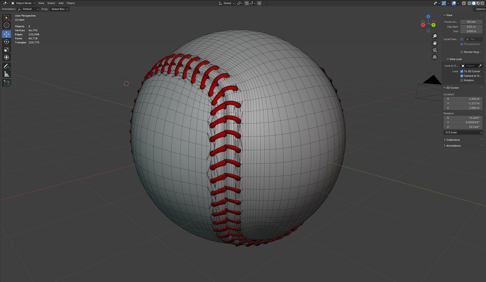Click the Options button
486x282 pixels.
[x=480, y=9]
